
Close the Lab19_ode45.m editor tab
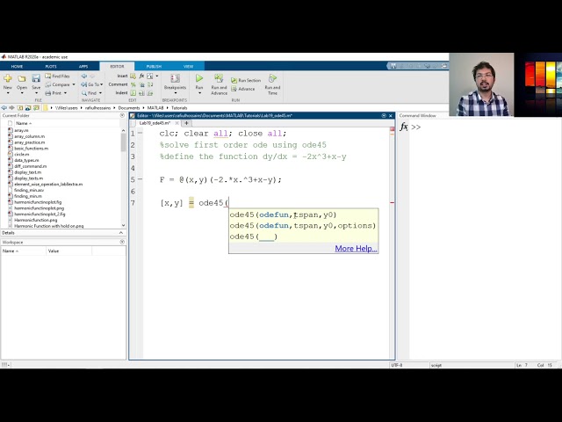point(177,123)
